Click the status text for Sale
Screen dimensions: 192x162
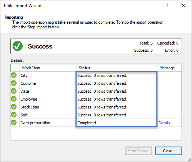click(x=102, y=115)
